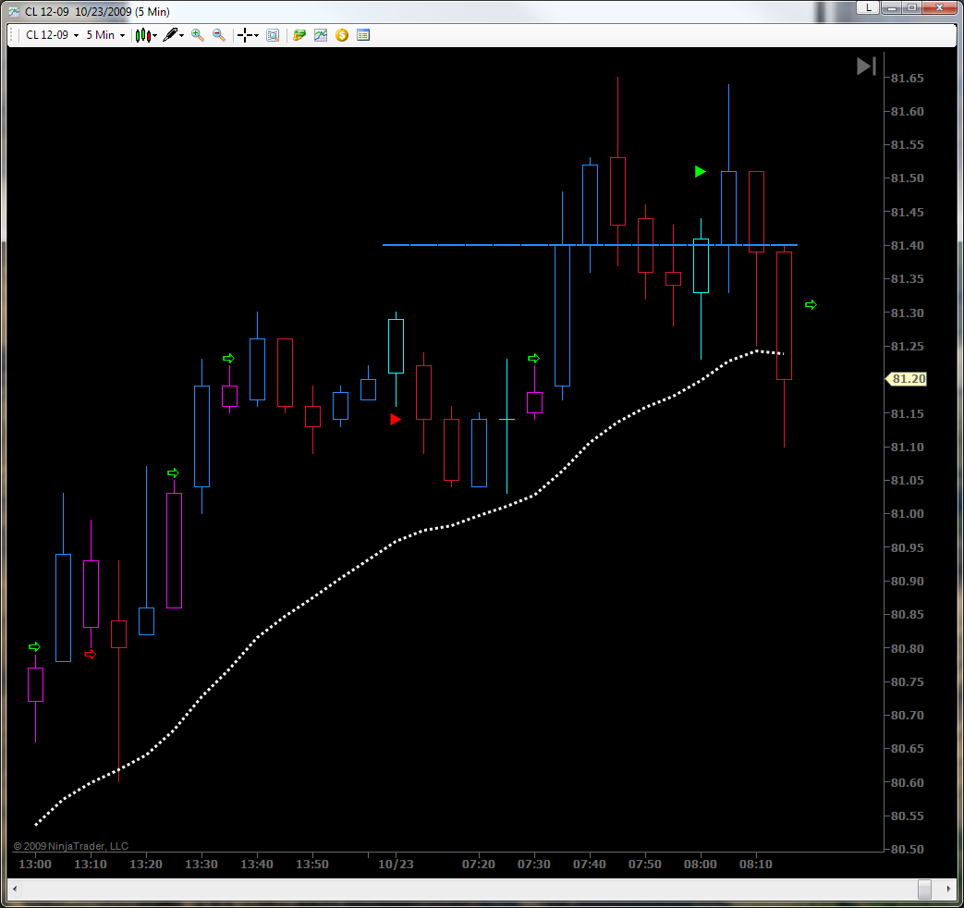Click the 13:40 time axis label
This screenshot has width=964, height=908.
click(x=256, y=864)
